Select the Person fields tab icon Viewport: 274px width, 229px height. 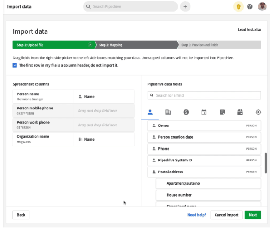[150, 112]
